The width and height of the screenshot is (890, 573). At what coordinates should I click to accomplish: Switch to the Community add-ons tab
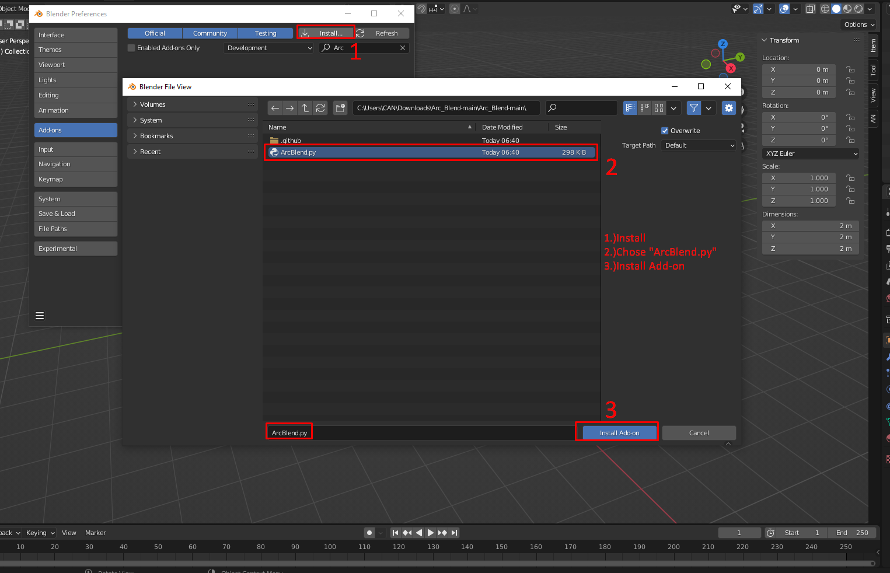tap(210, 33)
